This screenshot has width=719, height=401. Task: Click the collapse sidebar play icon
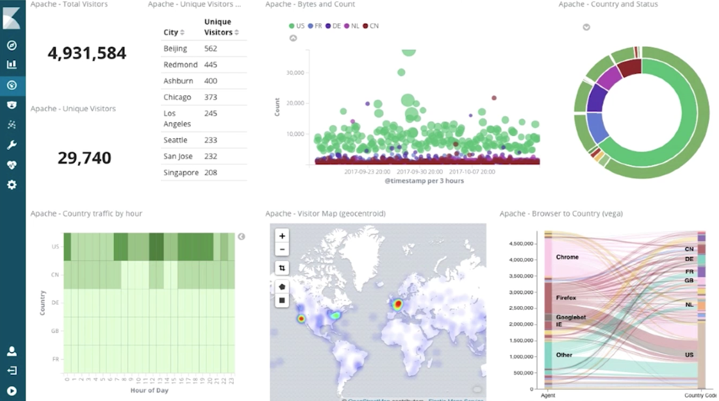12,391
